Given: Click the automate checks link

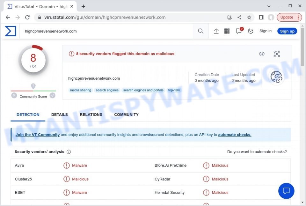Looking at the screenshot, I should tap(235, 135).
